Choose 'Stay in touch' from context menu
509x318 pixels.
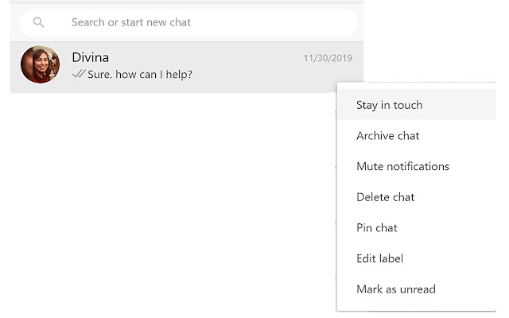390,105
